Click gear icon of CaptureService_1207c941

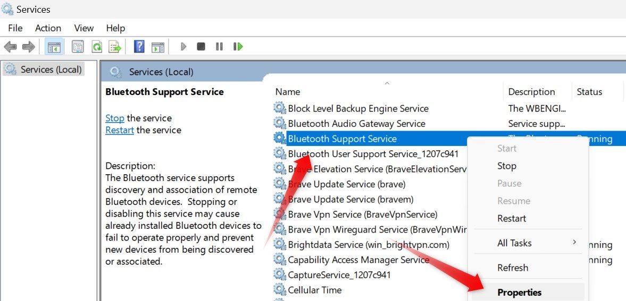coord(280,274)
